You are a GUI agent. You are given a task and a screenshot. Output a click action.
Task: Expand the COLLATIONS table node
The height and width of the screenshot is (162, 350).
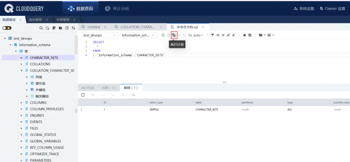click(x=21, y=64)
